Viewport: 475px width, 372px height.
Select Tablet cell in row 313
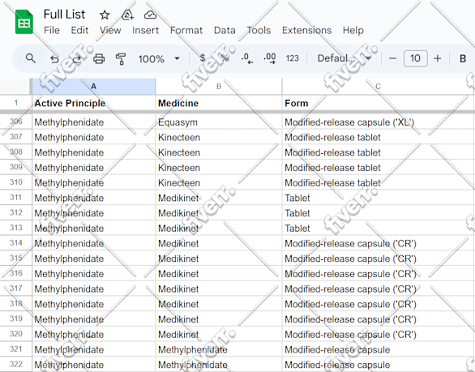point(378,228)
